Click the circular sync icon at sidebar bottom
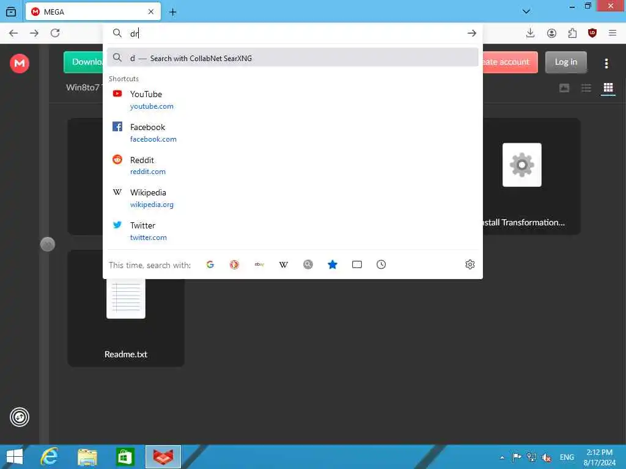 (20, 417)
